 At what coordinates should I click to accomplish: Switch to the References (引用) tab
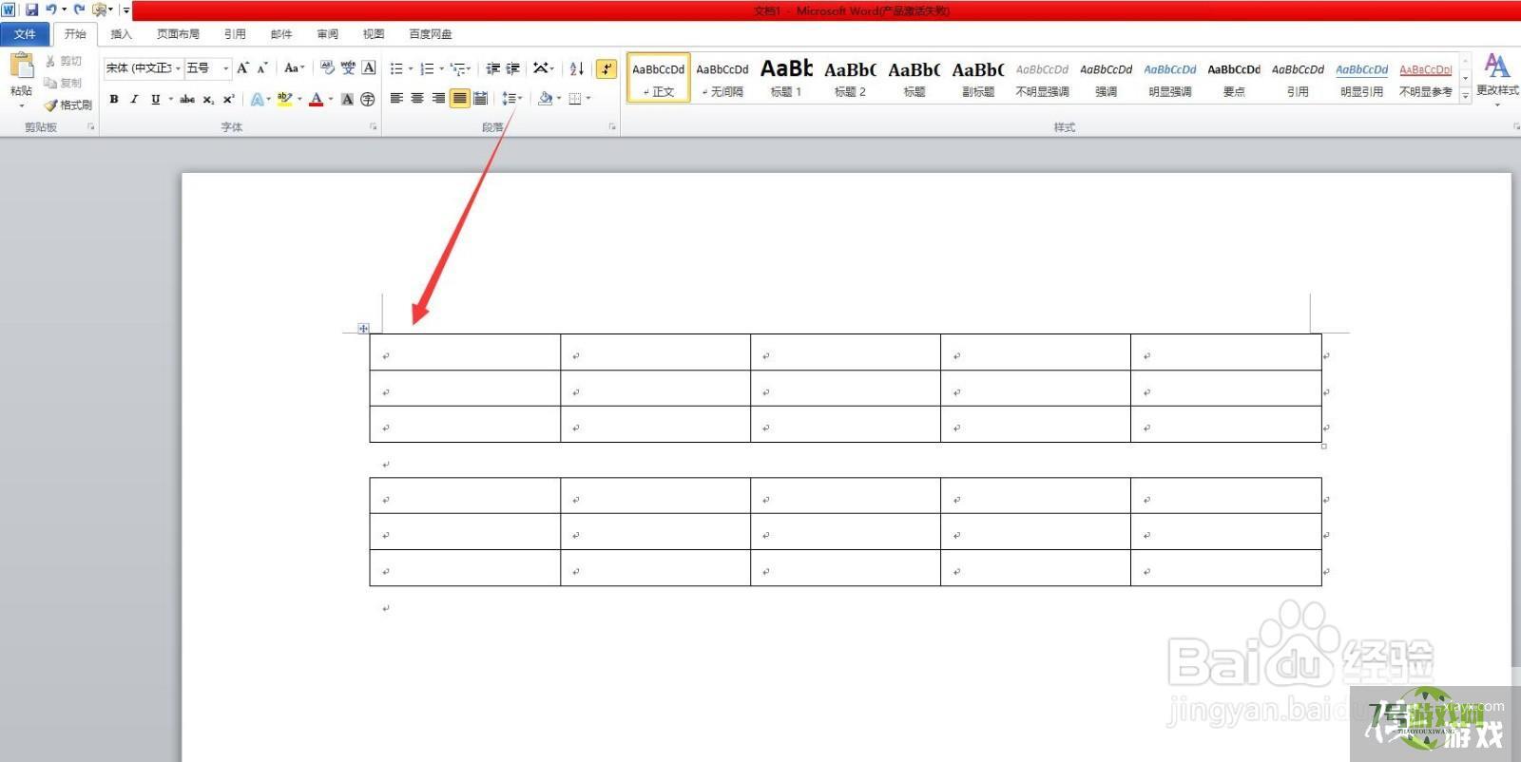[x=235, y=34]
